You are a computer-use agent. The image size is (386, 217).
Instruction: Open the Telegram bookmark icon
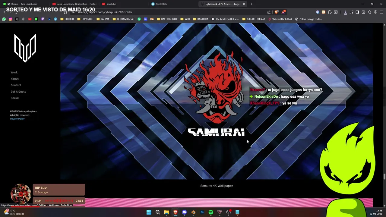(x=55, y=19)
